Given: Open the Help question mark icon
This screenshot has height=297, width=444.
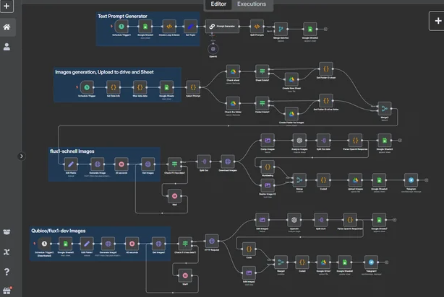Looking at the screenshot, I should pos(7,272).
